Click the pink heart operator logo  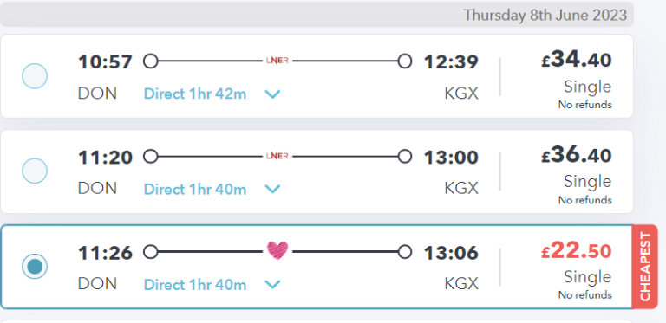[277, 250]
